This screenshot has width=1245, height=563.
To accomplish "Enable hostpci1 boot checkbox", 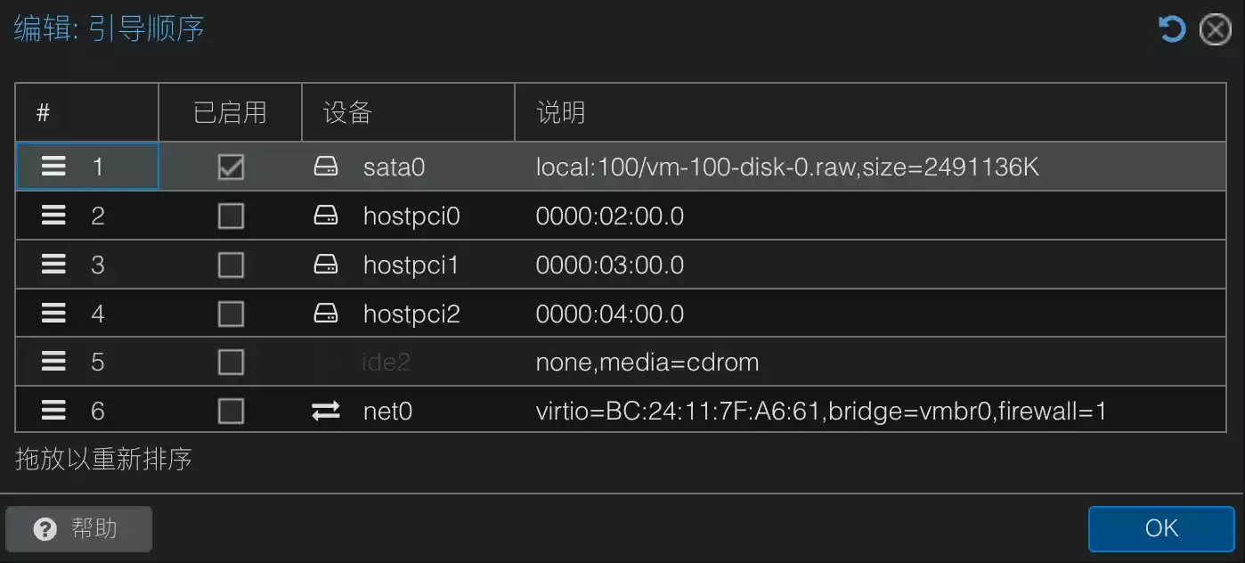I will (231, 265).
